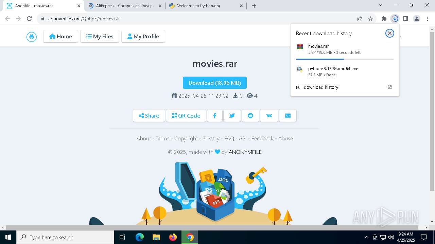435x244 pixels.
Task: Launch Microsoft Edge from taskbar
Action: coord(140,237)
